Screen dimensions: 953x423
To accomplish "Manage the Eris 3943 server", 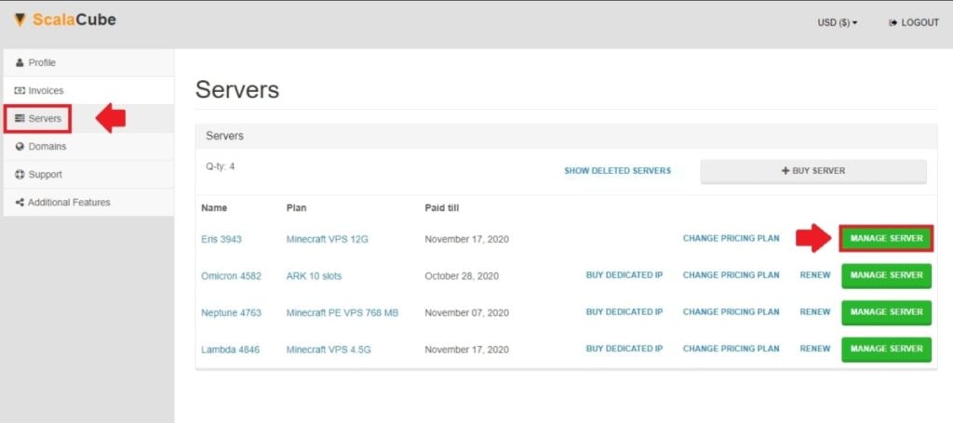I will coord(886,238).
